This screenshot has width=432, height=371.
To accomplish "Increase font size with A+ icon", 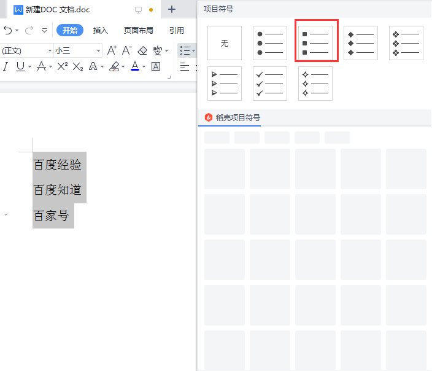I will click(111, 50).
